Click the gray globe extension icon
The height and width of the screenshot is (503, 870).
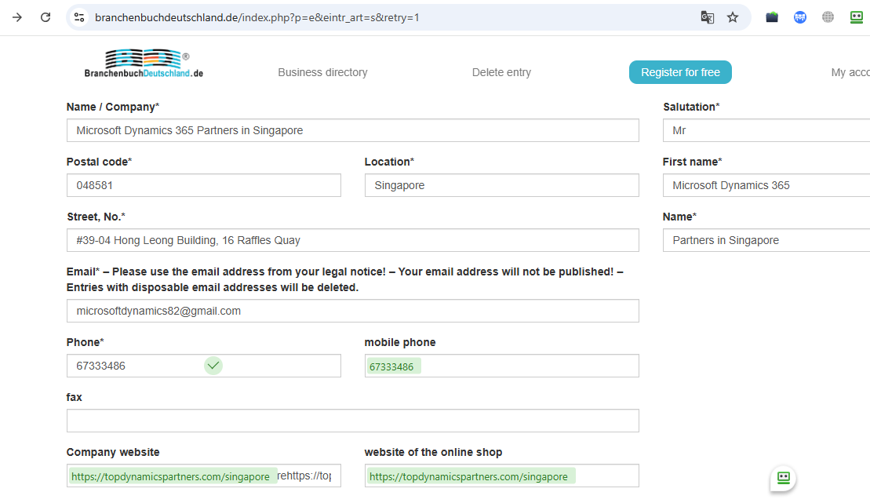[x=828, y=17]
